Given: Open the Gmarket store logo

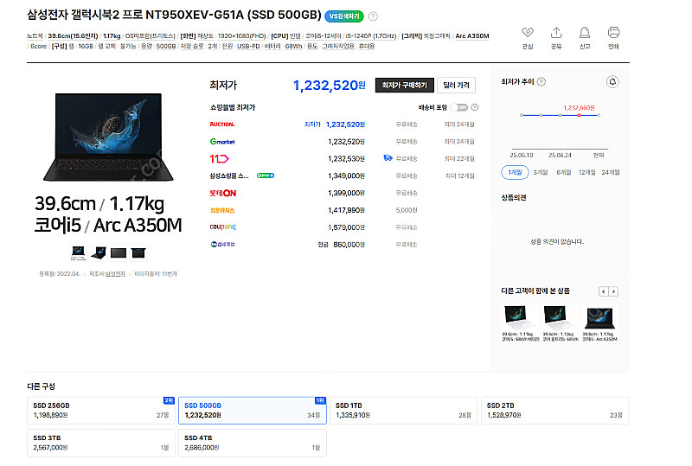Looking at the screenshot, I should (x=222, y=142).
